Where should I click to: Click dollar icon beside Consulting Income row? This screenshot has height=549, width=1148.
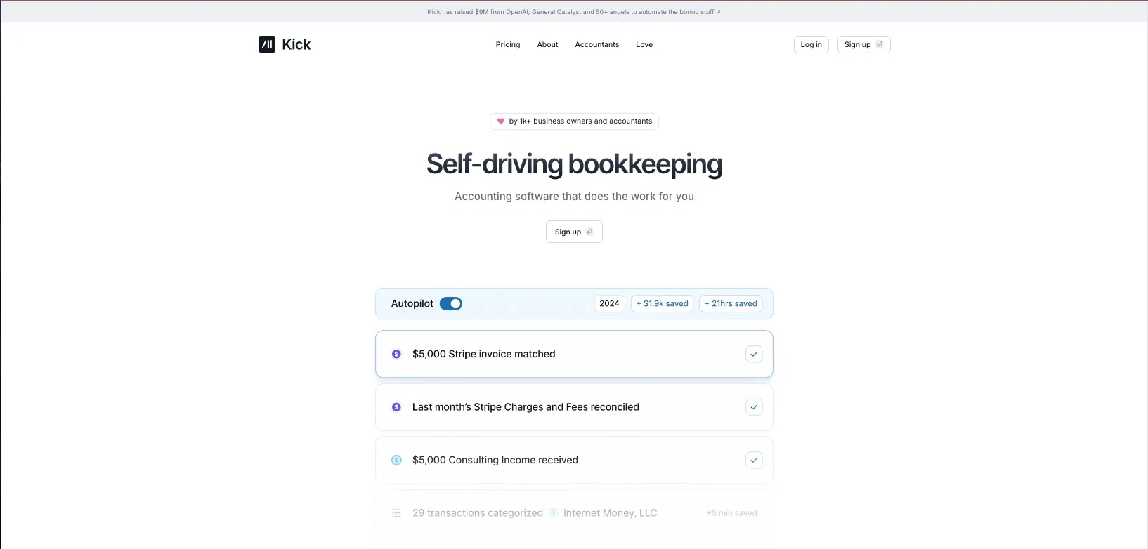coord(396,461)
